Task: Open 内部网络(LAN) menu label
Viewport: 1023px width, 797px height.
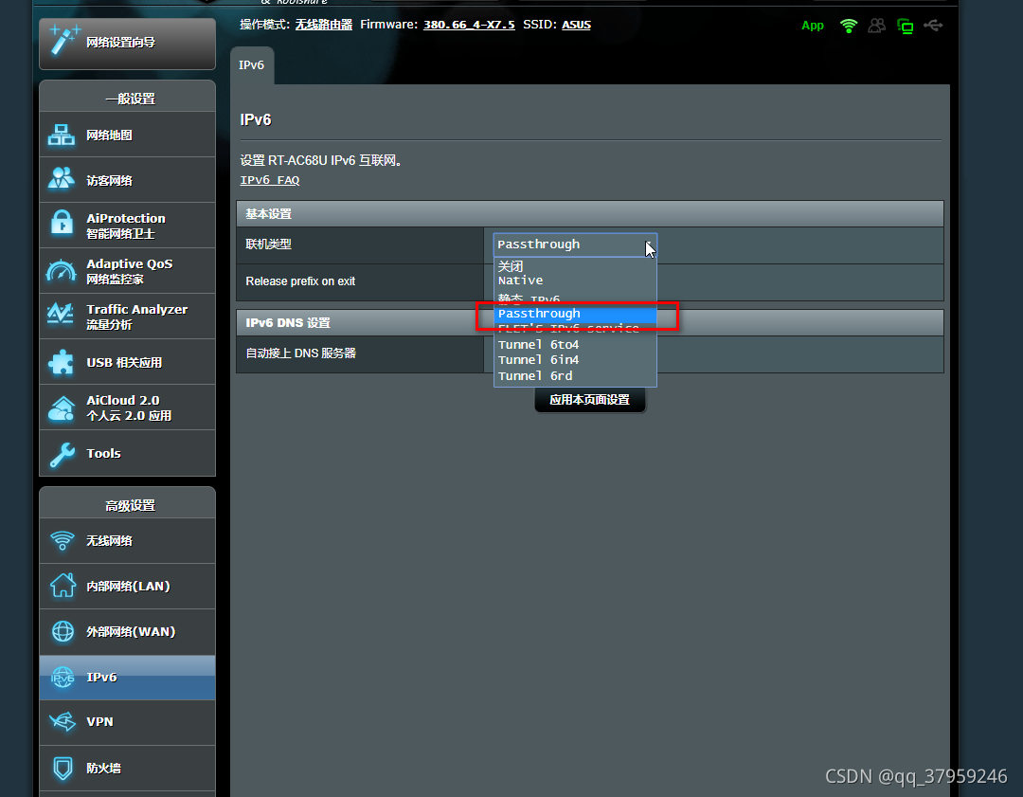Action: pos(128,587)
